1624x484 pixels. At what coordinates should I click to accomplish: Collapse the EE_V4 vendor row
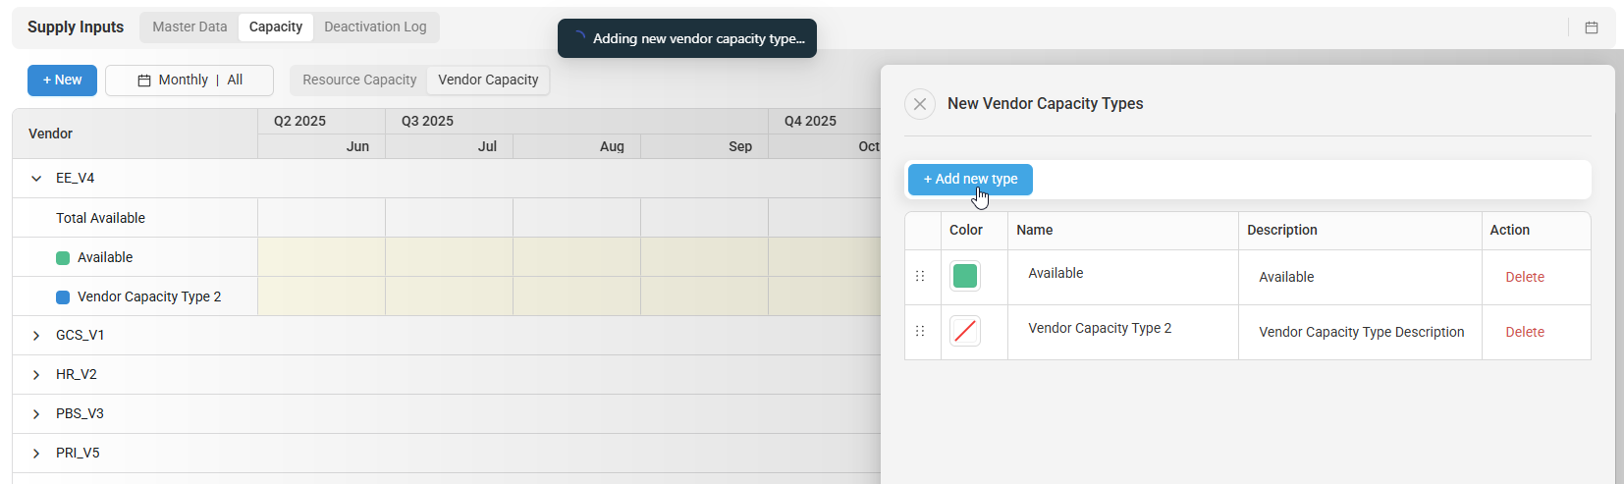pos(36,179)
